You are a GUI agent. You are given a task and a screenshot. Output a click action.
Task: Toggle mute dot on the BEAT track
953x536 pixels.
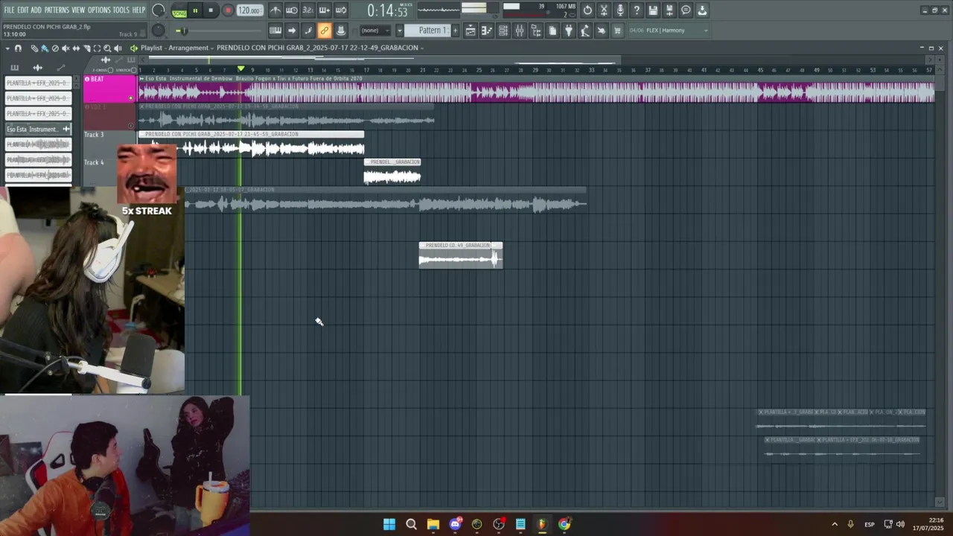131,98
